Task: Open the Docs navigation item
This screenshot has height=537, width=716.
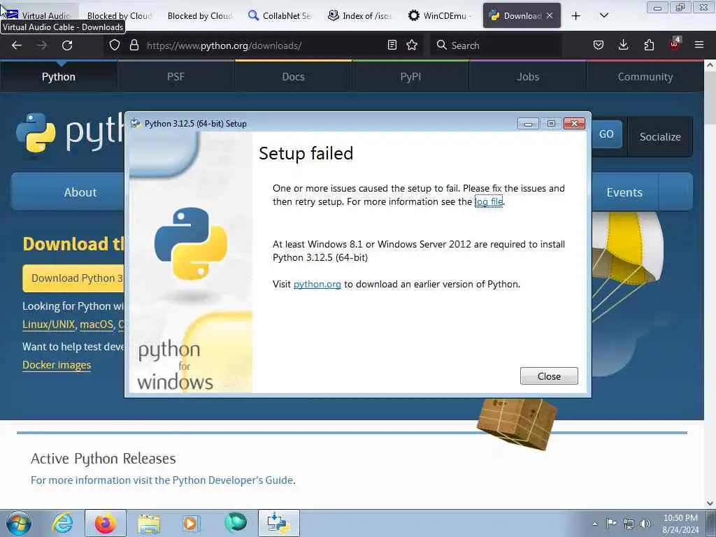Action: (x=293, y=77)
